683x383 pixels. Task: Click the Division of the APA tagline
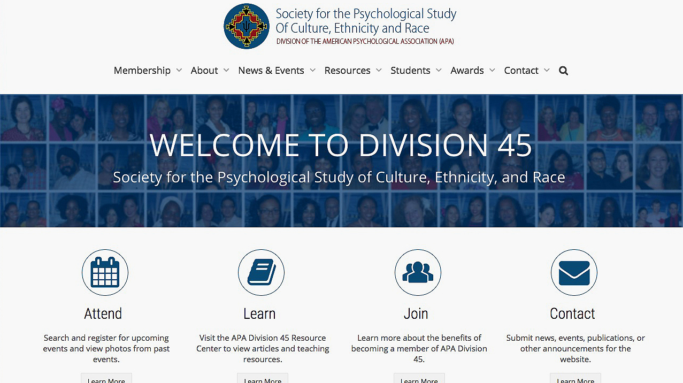[365, 41]
